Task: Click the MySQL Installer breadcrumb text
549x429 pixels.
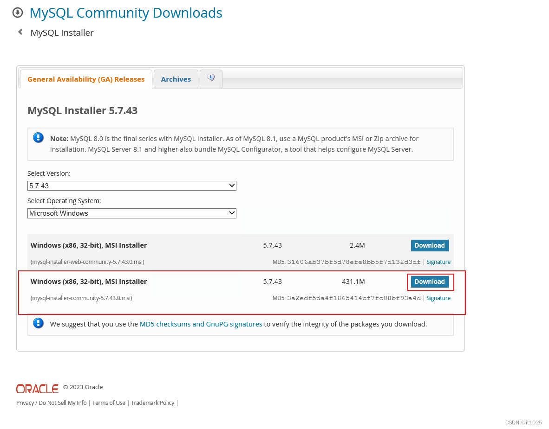Action: 62,32
